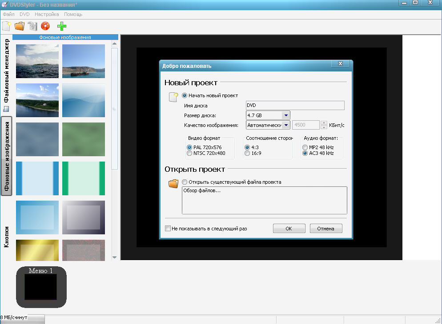Select the gray-purple framed background thumbnail
Screen dimensions: 442x324
(84, 217)
